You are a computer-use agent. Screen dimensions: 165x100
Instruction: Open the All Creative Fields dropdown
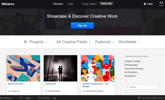[x=90, y=42]
